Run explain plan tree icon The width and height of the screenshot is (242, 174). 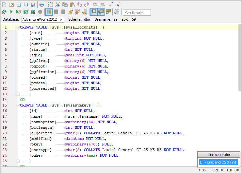[33, 12]
